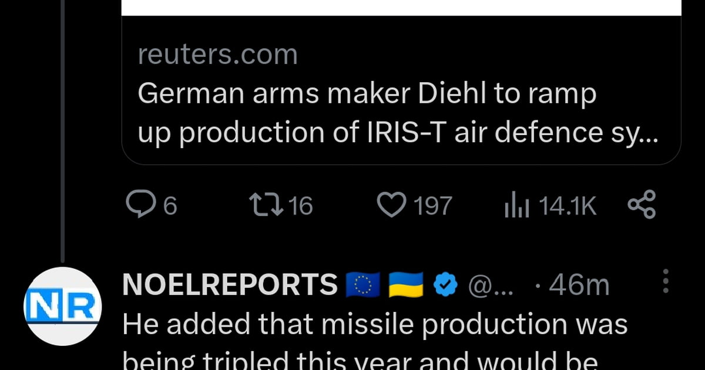Click the 14.1K views count

567,206
